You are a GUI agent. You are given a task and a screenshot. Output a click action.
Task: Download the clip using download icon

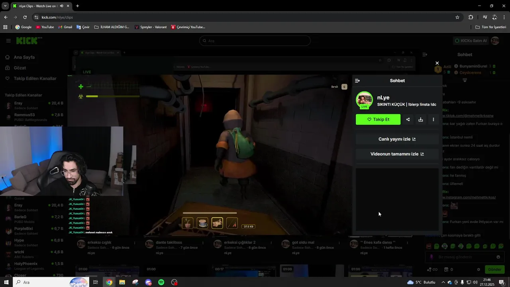coord(420,119)
